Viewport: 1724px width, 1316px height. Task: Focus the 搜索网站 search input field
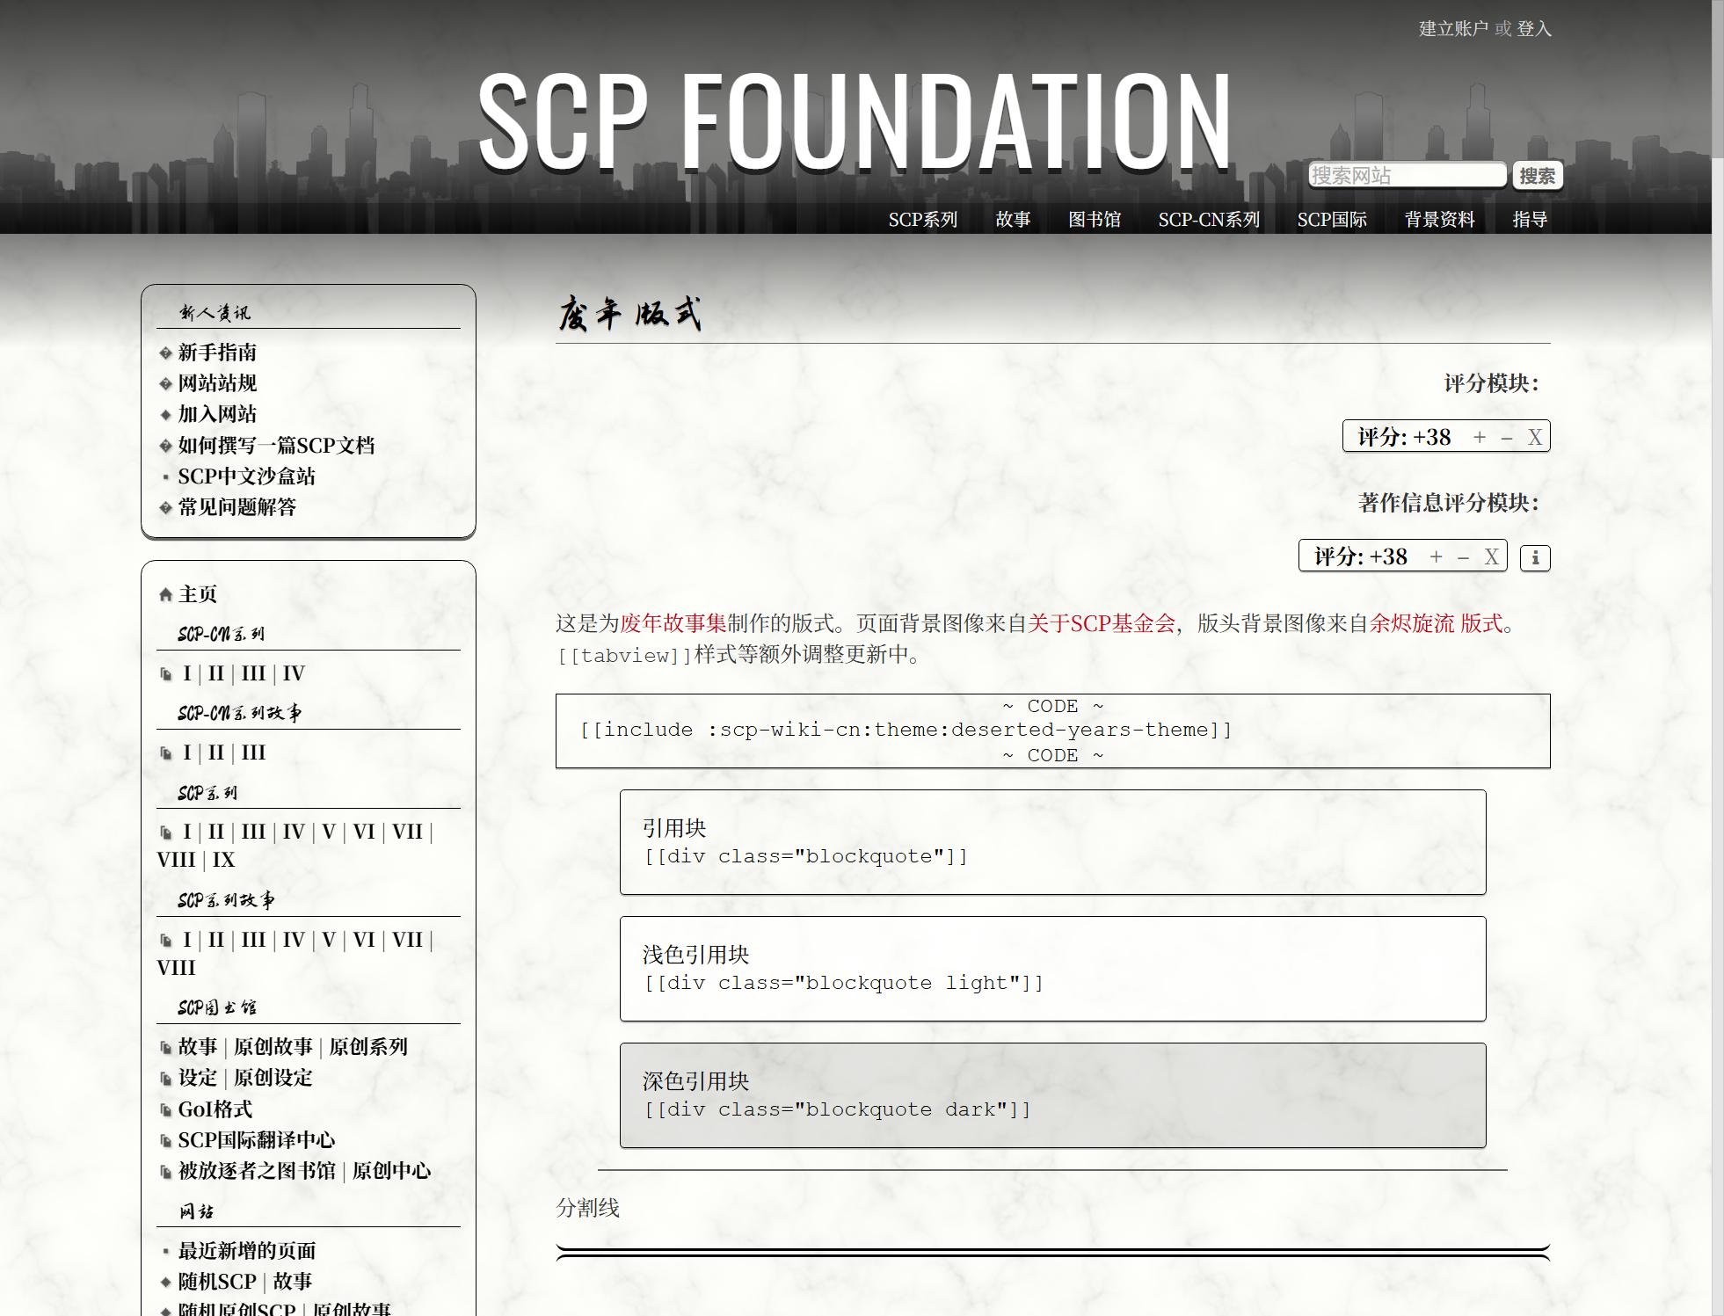point(1407,176)
